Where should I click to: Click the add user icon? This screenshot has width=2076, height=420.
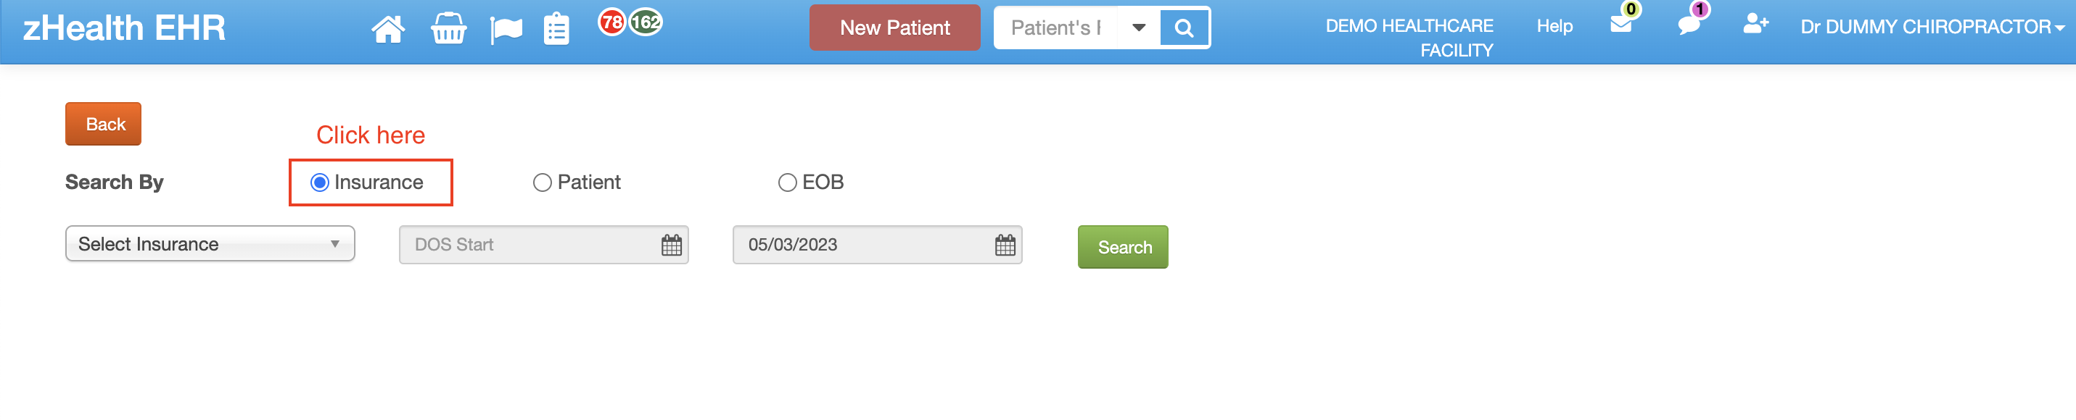[x=1755, y=24]
